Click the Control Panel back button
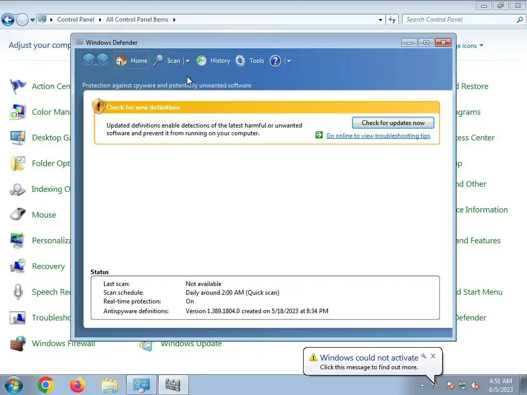Viewport: 527px width, 395px height. (8, 20)
